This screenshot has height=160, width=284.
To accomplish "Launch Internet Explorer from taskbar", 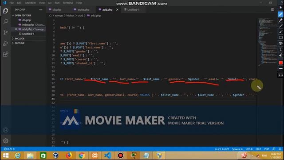I will coord(18,156).
